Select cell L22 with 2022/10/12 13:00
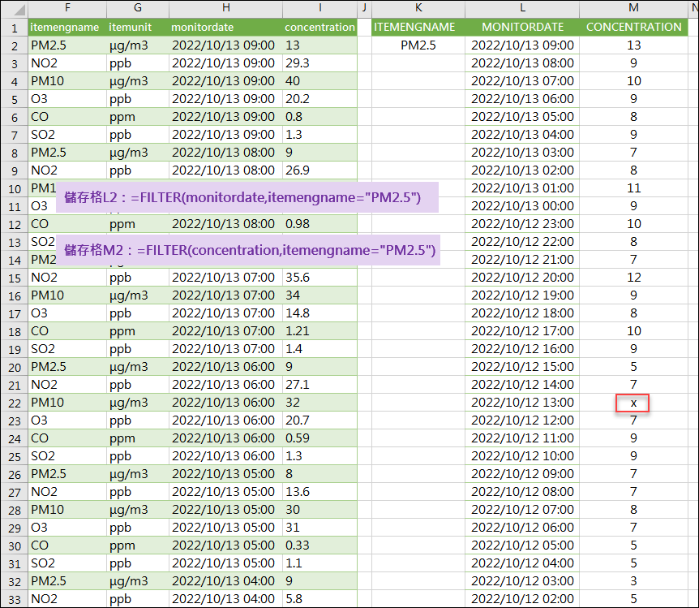Image resolution: width=699 pixels, height=608 pixels. 522,402
